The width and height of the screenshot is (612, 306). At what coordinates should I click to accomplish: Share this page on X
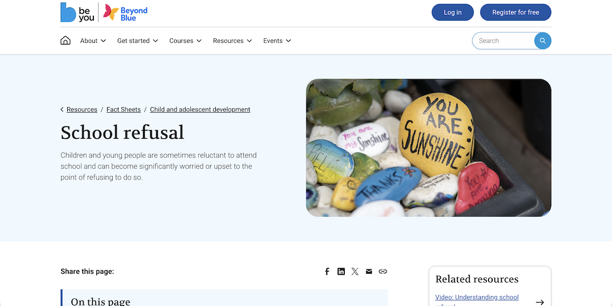tap(355, 271)
